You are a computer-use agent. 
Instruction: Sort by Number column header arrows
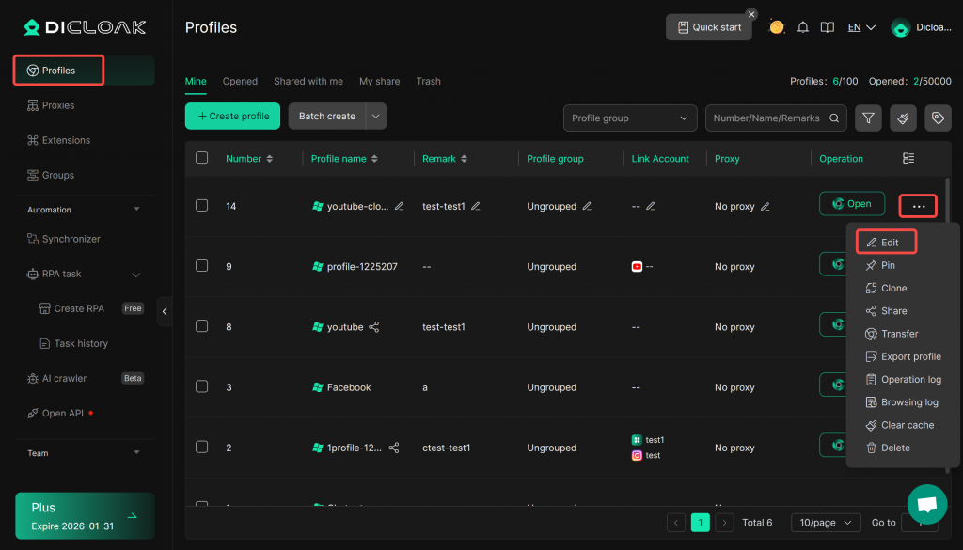click(270, 159)
